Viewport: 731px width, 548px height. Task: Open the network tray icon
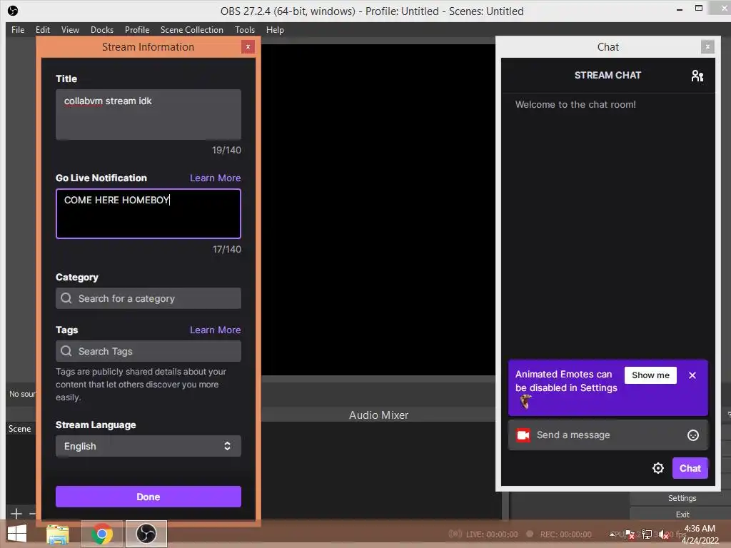coord(647,534)
